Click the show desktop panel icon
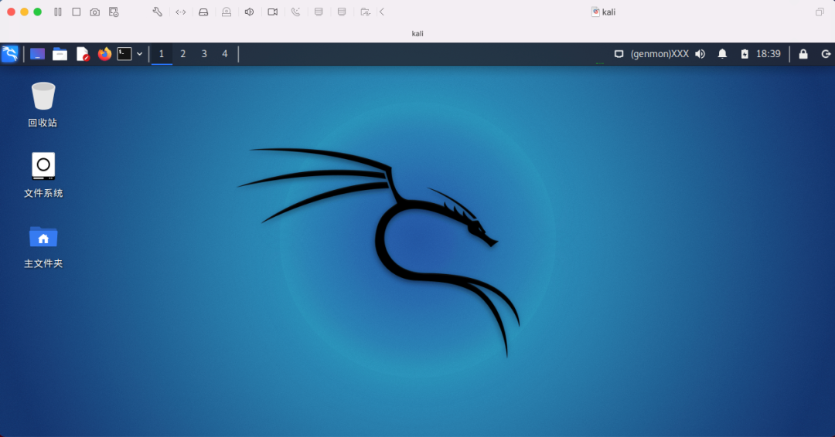 point(37,54)
